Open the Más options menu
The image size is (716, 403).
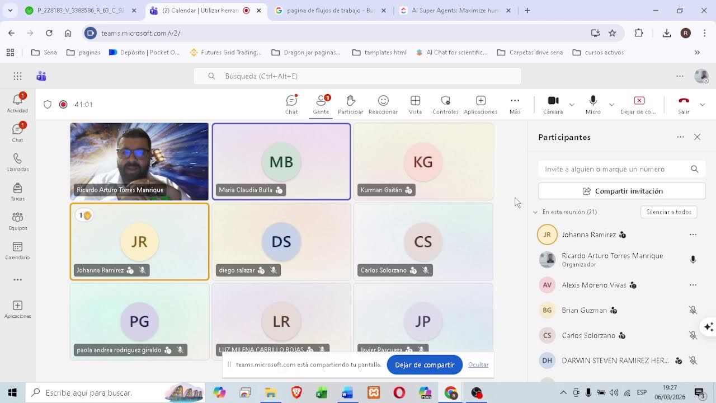[515, 104]
